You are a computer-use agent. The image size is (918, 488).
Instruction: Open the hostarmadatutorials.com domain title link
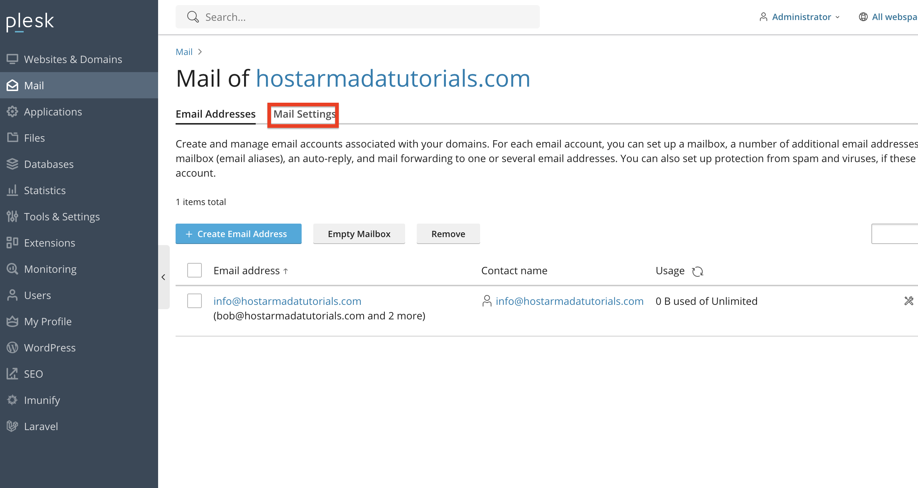393,78
